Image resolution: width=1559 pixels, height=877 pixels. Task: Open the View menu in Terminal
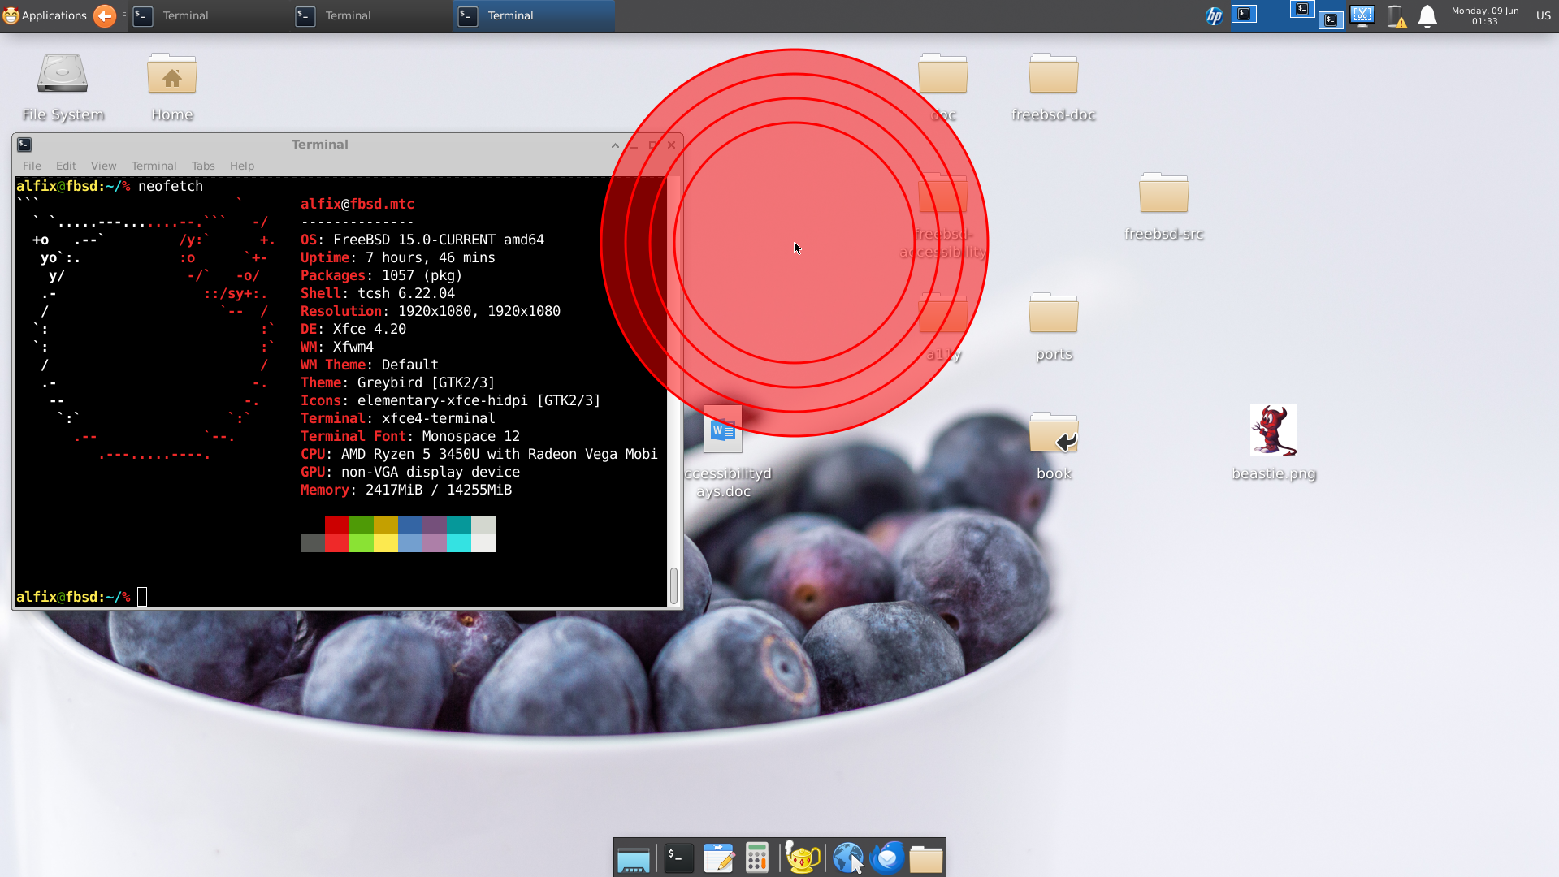103,166
